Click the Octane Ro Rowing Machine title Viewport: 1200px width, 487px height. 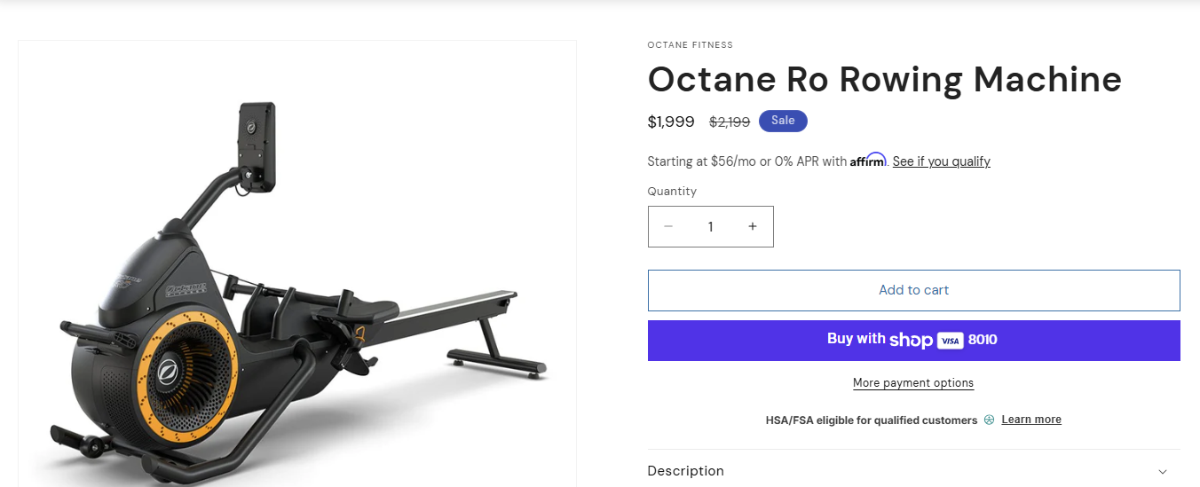(x=884, y=80)
